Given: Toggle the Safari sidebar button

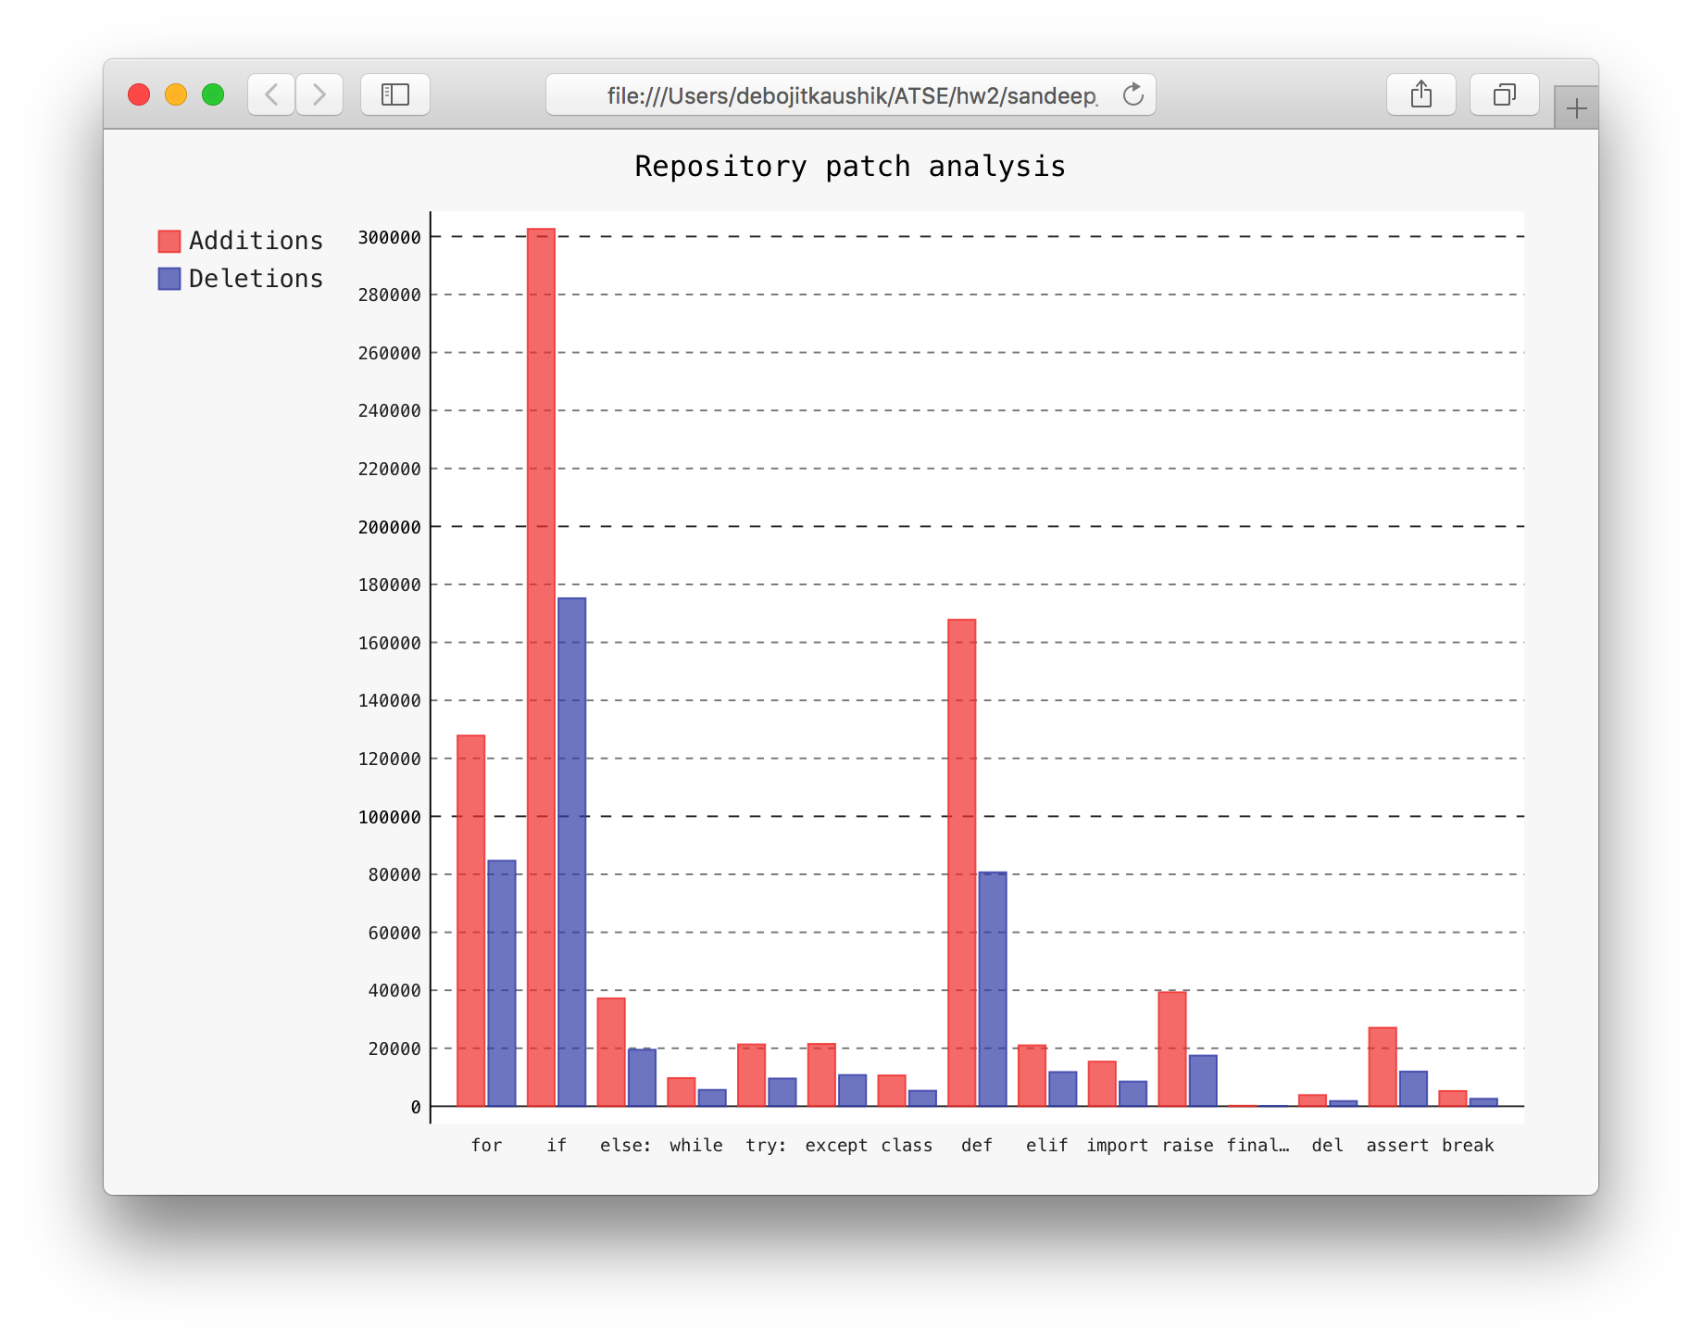Looking at the screenshot, I should [395, 94].
